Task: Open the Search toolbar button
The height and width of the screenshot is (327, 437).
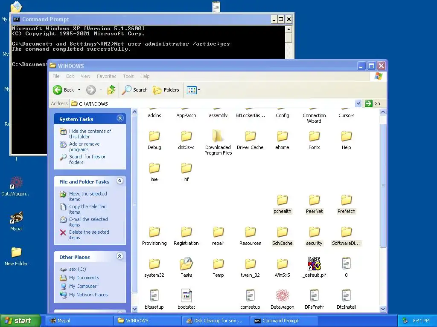Action: (135, 90)
